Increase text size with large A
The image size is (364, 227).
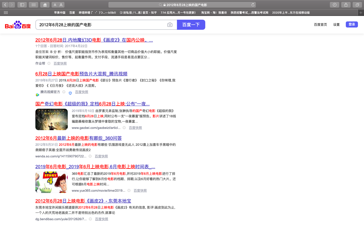[61, 5]
